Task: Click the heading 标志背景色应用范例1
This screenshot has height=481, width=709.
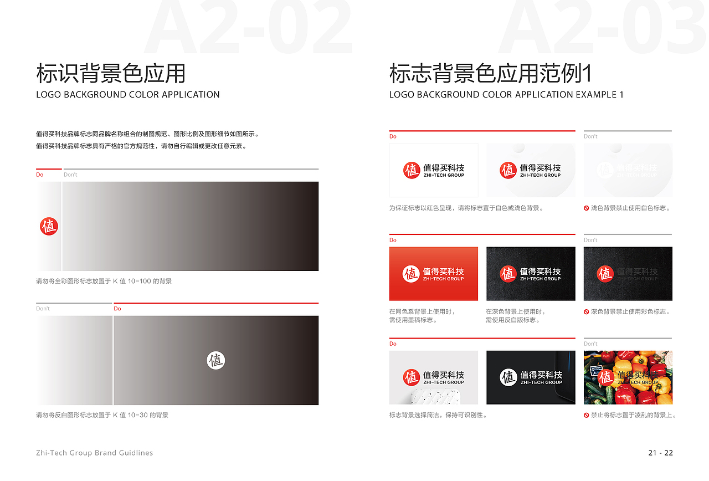Action: 491,74
